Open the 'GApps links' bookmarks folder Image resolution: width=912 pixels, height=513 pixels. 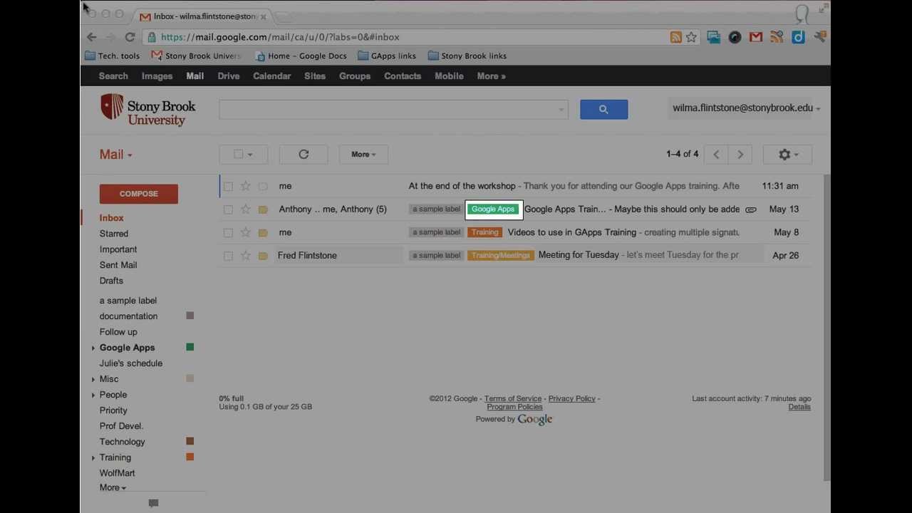387,56
